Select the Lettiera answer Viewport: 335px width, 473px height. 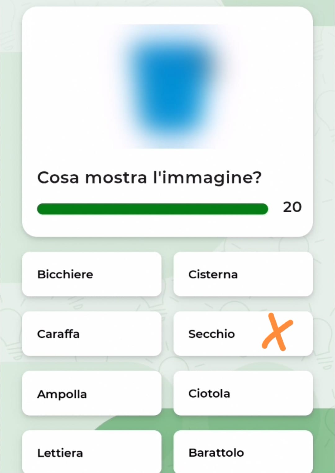tap(92, 452)
